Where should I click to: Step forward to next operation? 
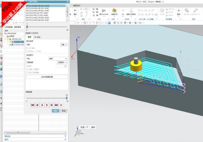pos(51,105)
